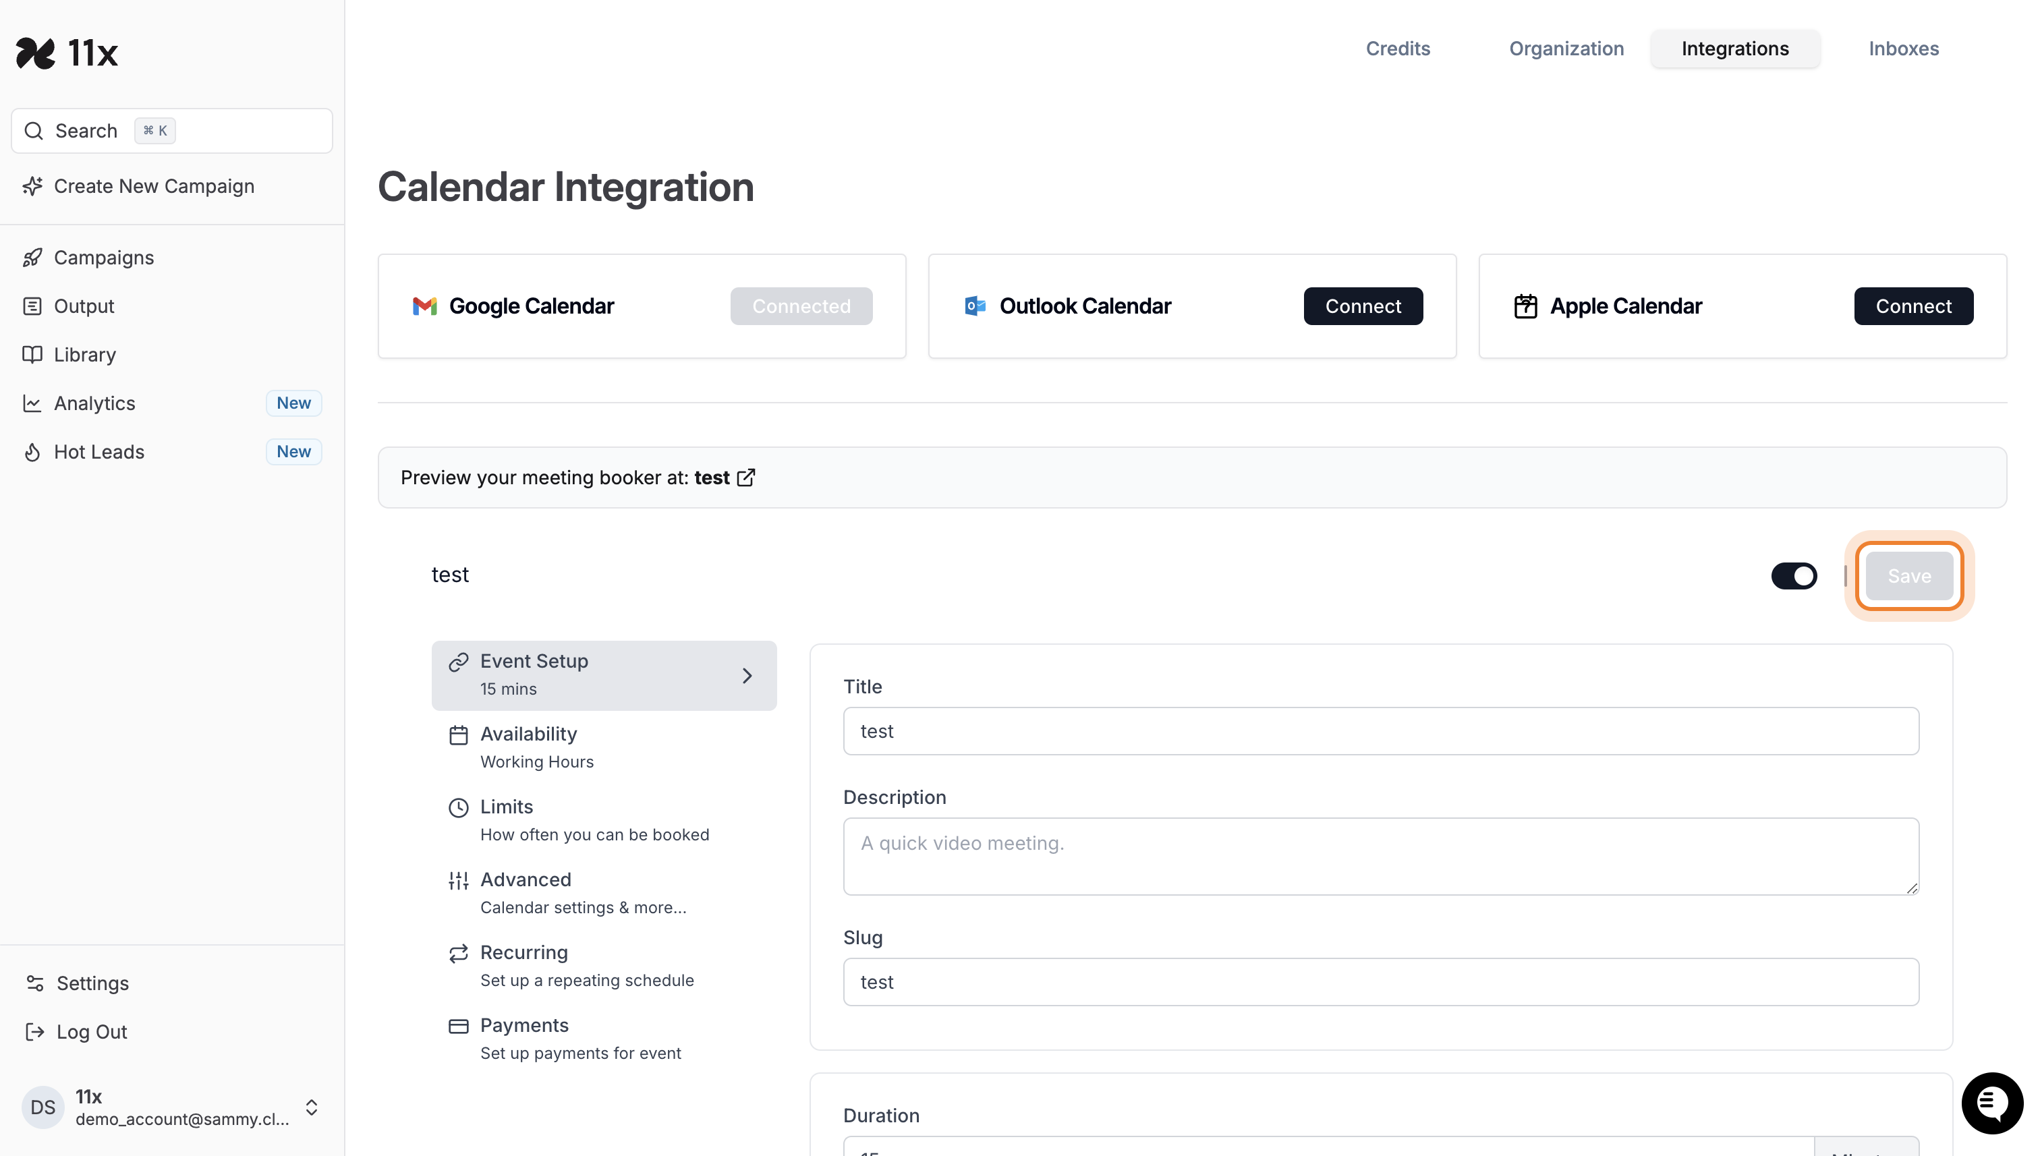
Task: Click the Save button
Action: click(x=1909, y=575)
